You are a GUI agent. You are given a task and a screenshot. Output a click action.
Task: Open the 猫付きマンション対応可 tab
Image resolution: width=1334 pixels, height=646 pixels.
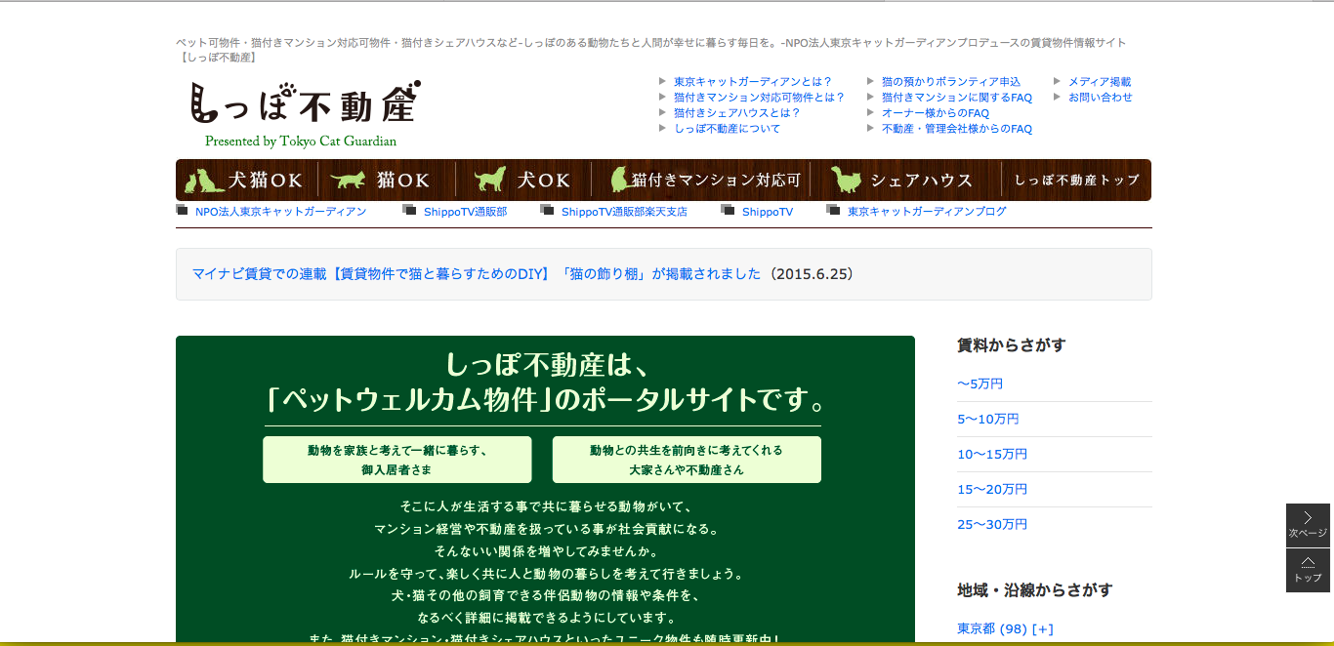click(x=701, y=181)
